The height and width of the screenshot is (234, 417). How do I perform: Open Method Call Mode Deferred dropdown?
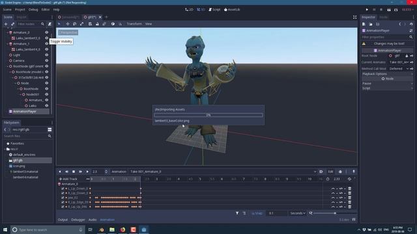tap(399, 69)
